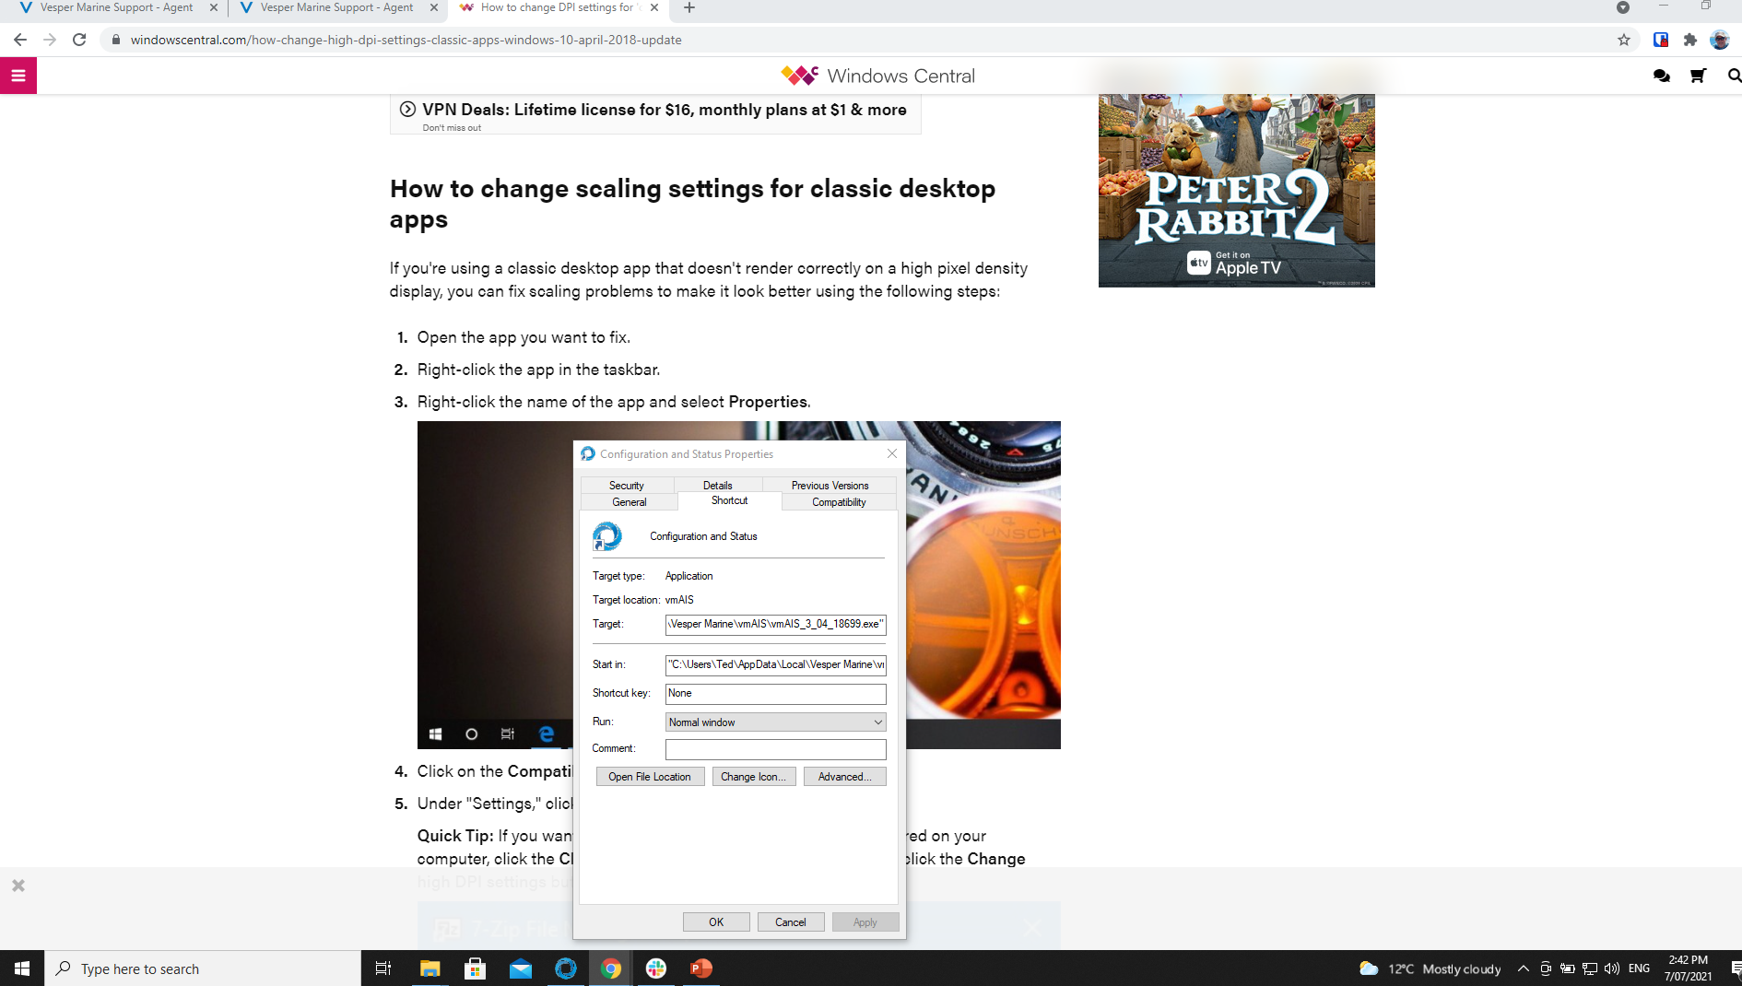Viewport: 1742px width, 986px height.
Task: Click the battery tray icon
Action: [x=1568, y=968]
